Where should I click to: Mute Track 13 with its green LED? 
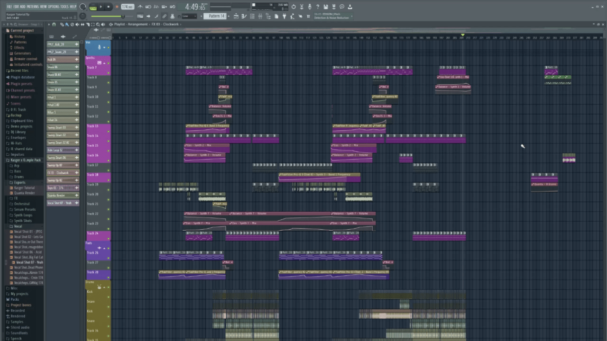coord(108,131)
